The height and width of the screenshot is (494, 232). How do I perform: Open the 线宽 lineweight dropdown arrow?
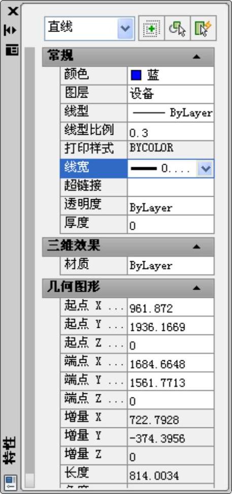click(205, 169)
